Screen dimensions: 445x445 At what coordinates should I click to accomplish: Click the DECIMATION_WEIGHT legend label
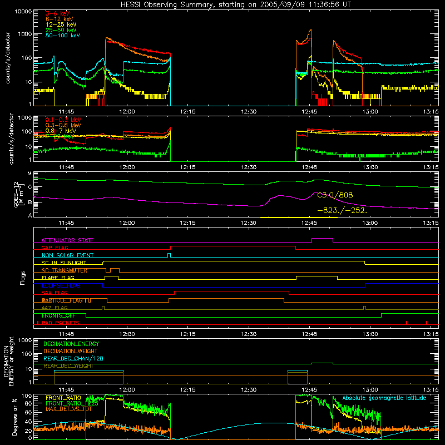pyautogui.click(x=71, y=351)
